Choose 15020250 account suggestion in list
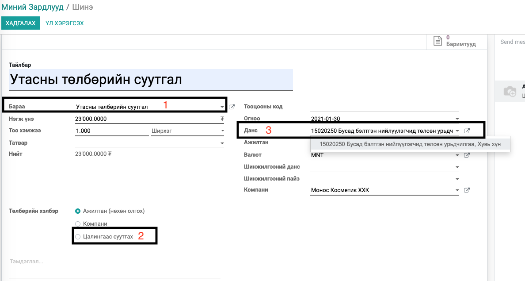The image size is (525, 281). [410, 144]
